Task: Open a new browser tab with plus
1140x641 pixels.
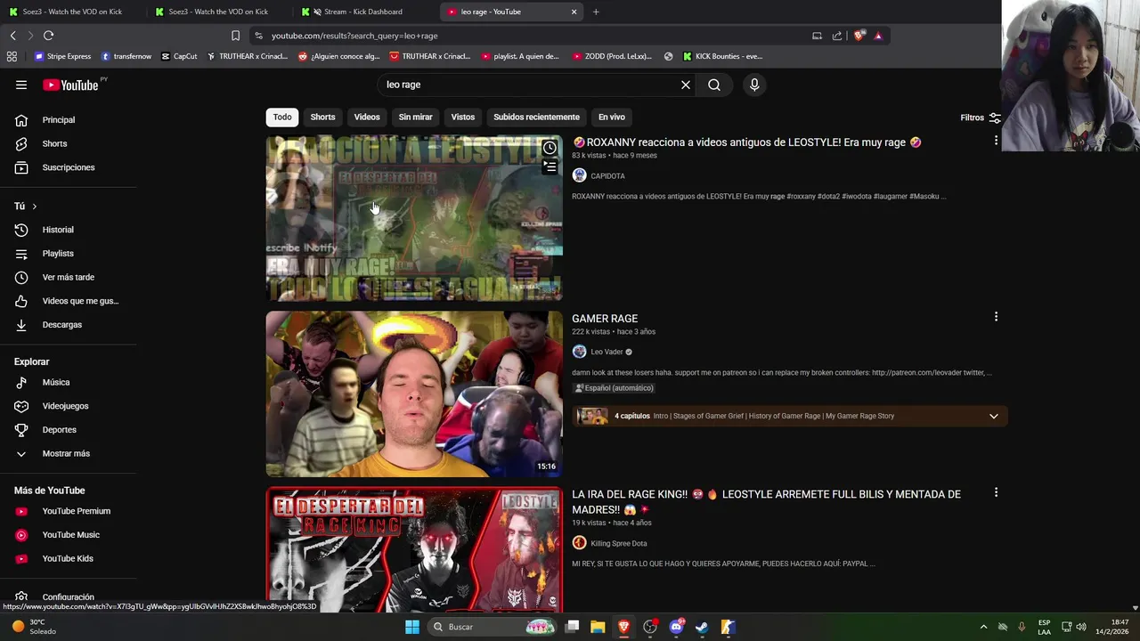Action: click(596, 12)
